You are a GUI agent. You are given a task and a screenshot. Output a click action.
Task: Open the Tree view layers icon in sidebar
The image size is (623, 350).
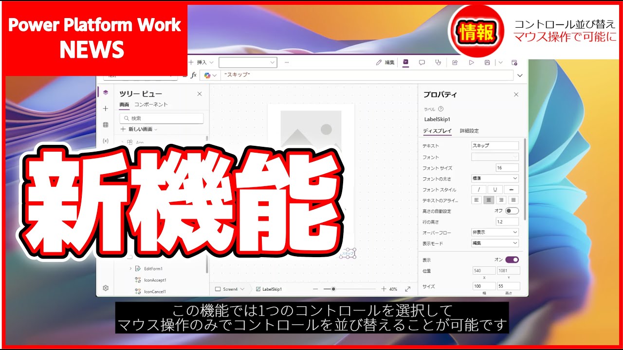(x=106, y=92)
